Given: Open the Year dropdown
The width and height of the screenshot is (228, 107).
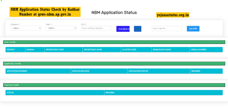Looking at the screenshot, I should (x=61, y=28).
